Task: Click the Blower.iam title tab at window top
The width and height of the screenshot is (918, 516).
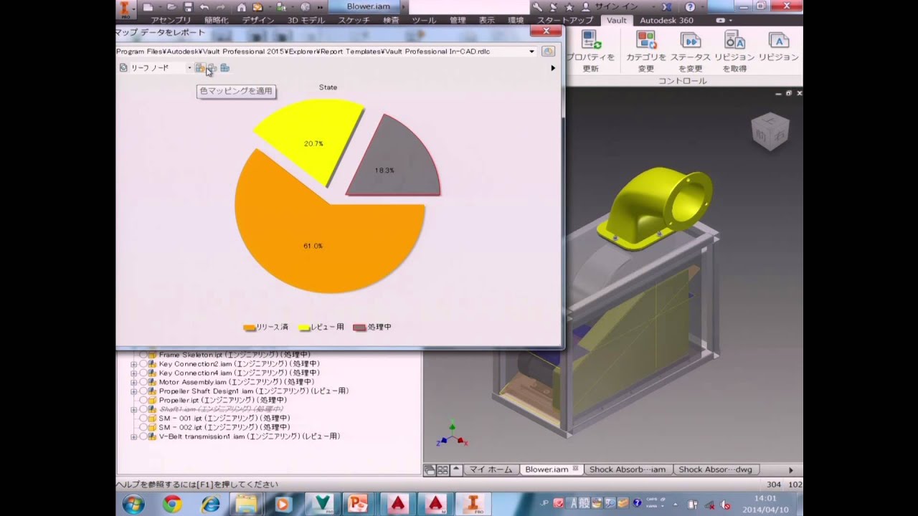Action: [x=368, y=6]
